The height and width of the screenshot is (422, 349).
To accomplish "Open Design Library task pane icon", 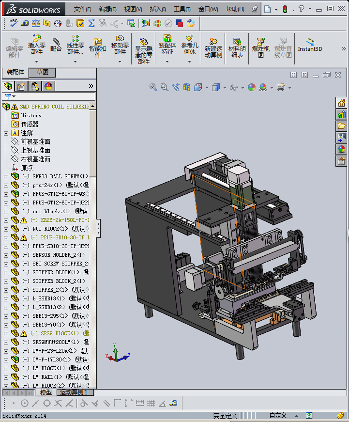I will (341, 115).
